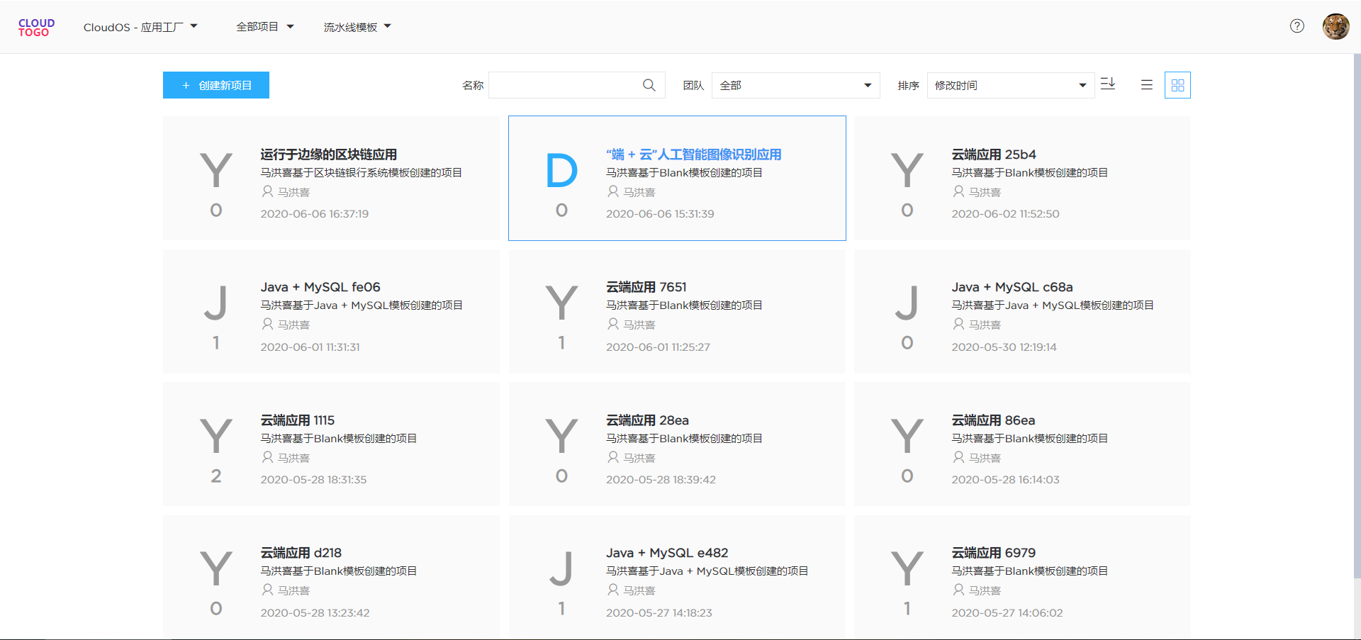The width and height of the screenshot is (1361, 640).
Task: Open the 云端应用 7651 project
Action: point(646,287)
